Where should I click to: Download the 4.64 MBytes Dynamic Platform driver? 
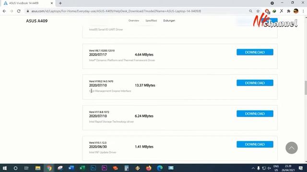tap(255, 52)
